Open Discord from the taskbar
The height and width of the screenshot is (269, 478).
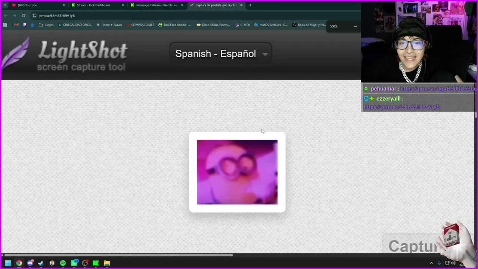tap(30, 263)
